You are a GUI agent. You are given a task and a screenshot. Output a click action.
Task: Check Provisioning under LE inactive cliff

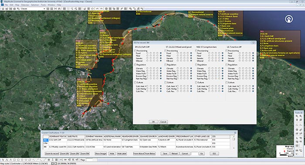click(x=227, y=51)
